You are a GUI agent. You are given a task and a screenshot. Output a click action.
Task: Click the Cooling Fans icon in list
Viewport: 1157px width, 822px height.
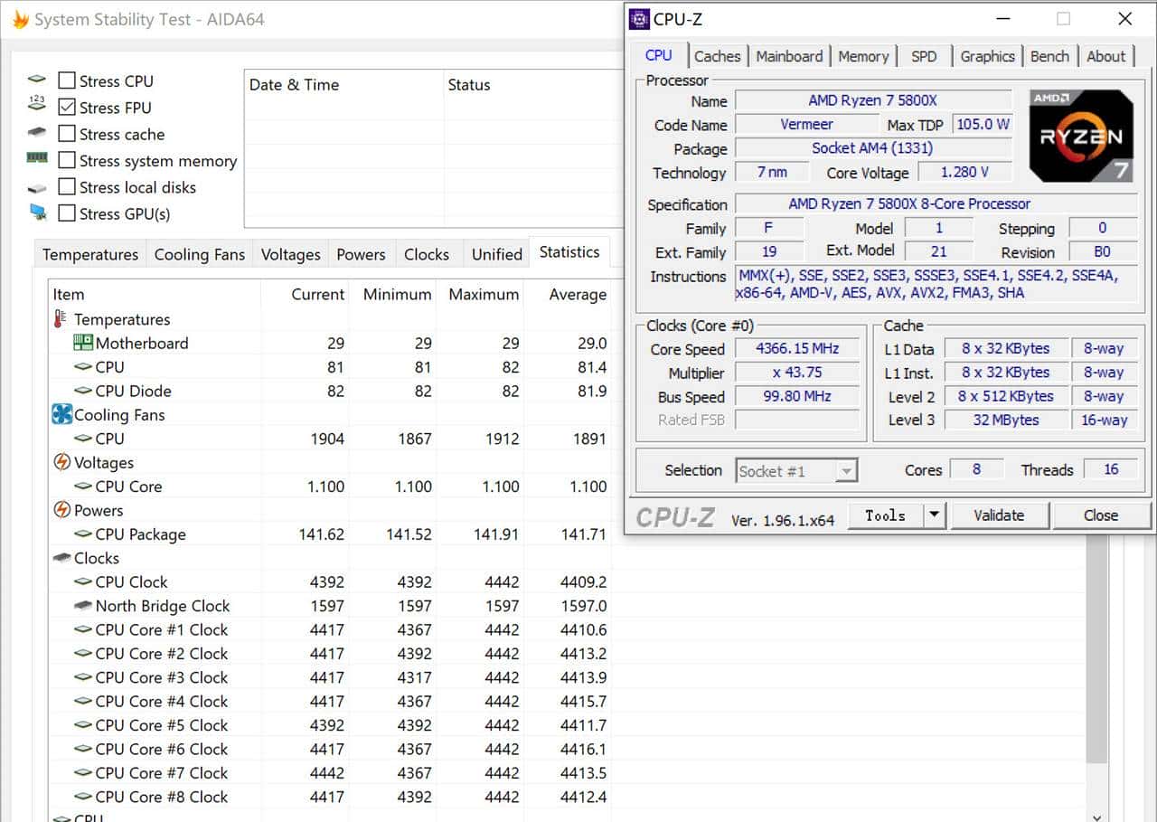click(x=61, y=415)
